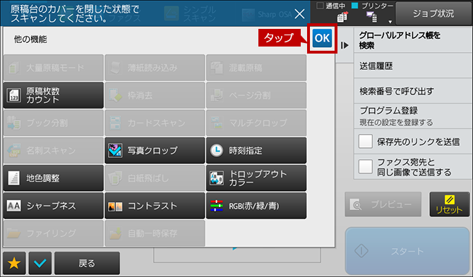Open グローバルアドレス帳を検索
473x277 pixels.
413,40
